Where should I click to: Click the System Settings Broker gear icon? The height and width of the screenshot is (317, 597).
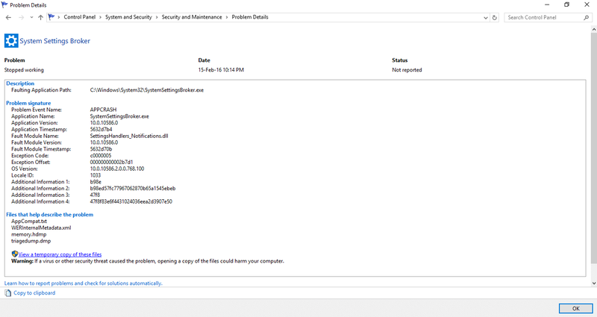point(11,41)
